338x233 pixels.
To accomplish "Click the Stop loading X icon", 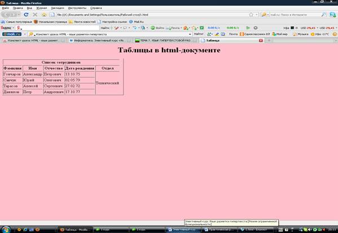I will tap(35, 15).
